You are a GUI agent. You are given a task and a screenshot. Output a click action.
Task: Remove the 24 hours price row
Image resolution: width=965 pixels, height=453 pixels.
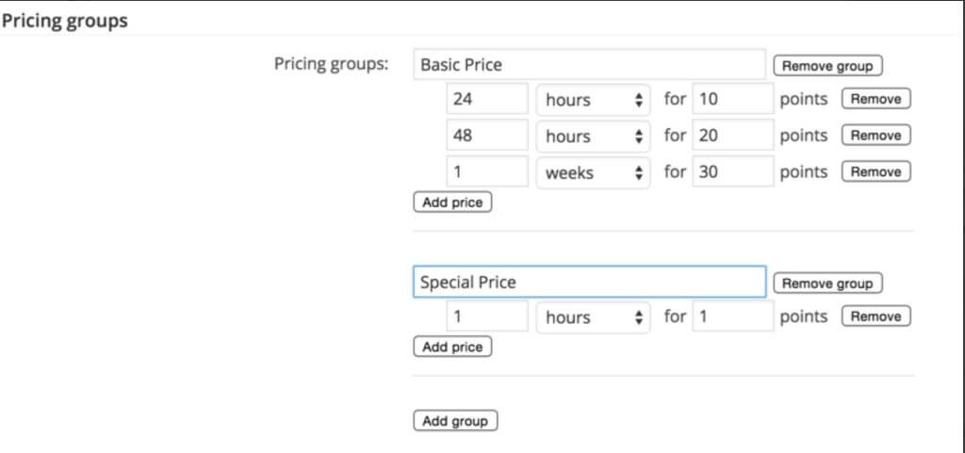[x=875, y=99]
